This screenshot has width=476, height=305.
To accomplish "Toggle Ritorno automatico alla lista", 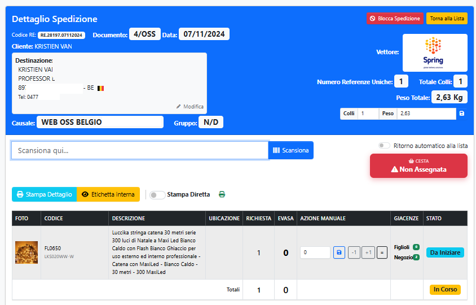I will 384,146.
